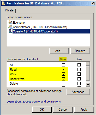Click the permissions list scroll up arrow
This screenshot has height=115, width=96.
point(88,64)
